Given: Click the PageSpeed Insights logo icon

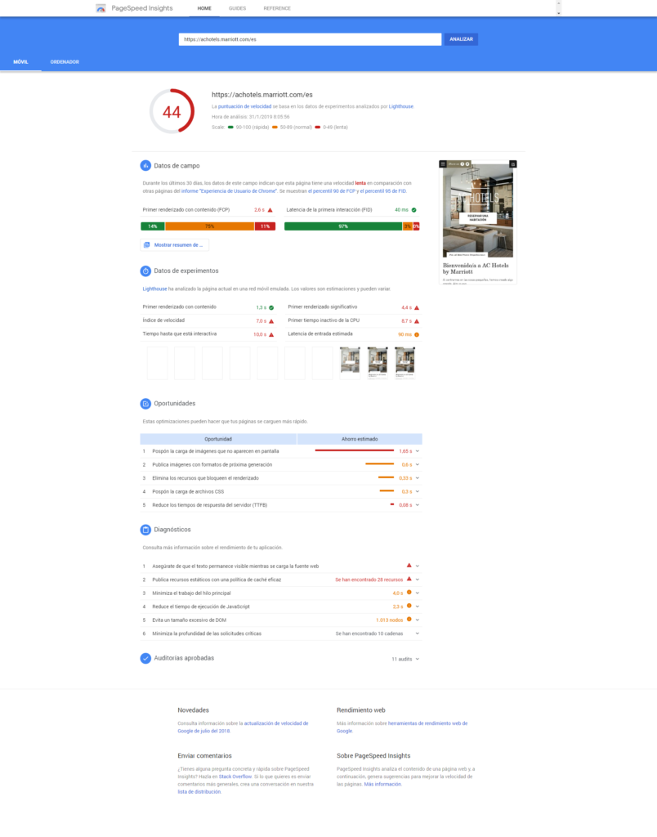Looking at the screenshot, I should [x=101, y=8].
